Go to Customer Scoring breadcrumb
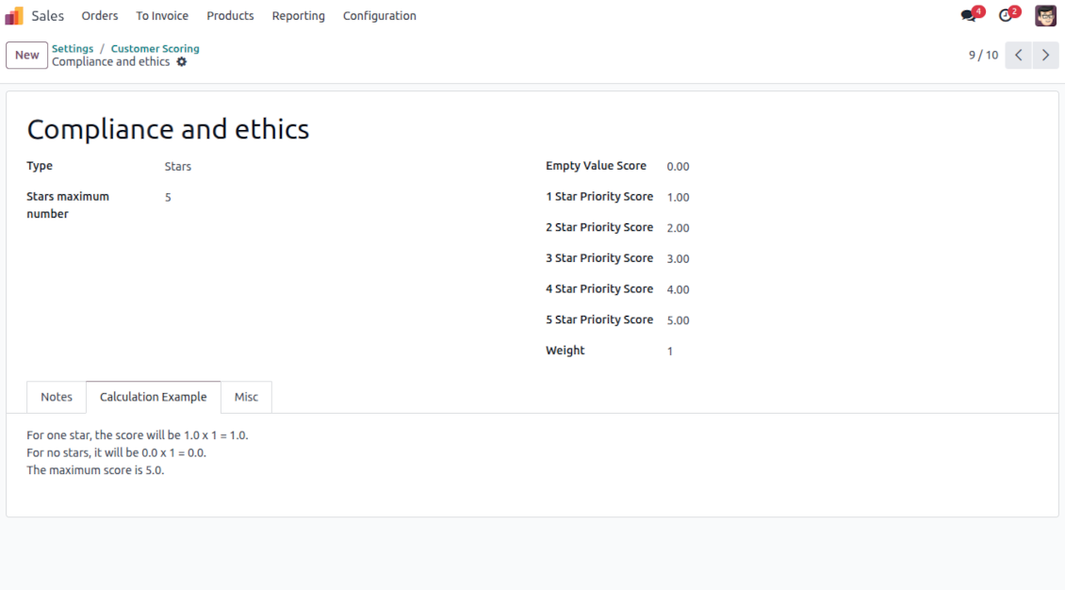 click(155, 48)
